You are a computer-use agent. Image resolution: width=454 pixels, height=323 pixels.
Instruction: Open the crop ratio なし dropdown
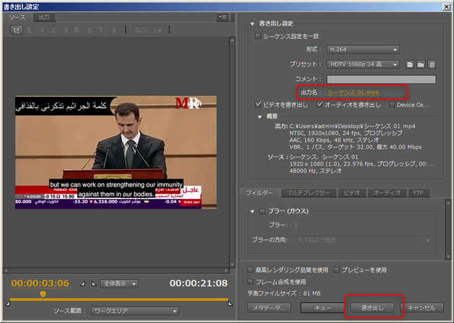click(x=148, y=30)
